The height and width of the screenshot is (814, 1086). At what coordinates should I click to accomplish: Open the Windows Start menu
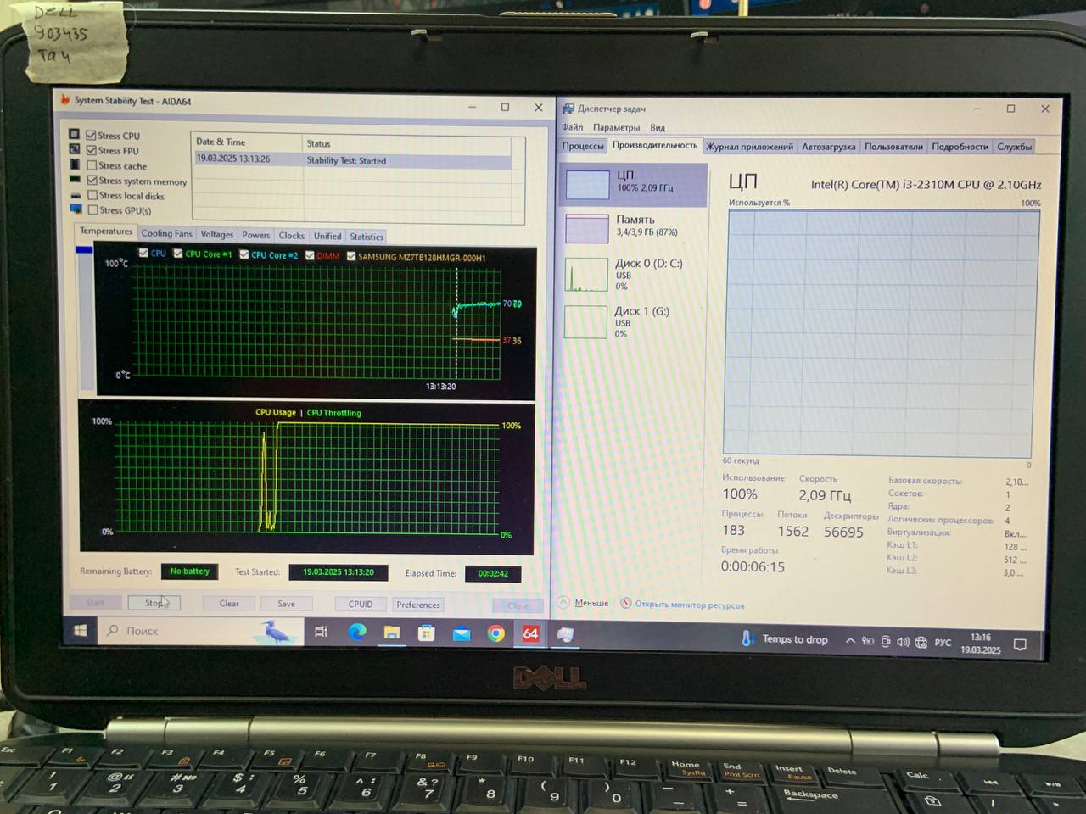pos(81,630)
